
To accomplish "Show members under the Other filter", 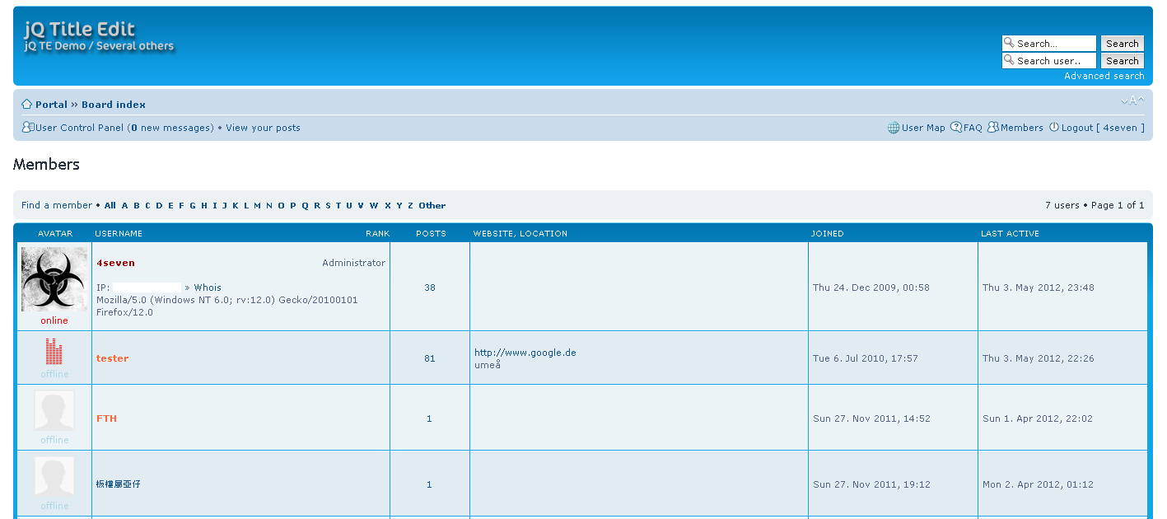I will click(432, 206).
